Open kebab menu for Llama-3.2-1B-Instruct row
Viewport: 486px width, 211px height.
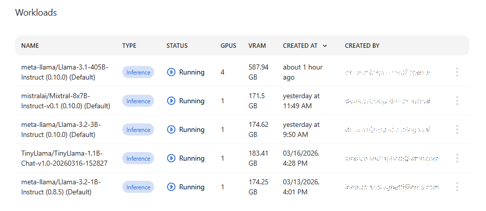pyautogui.click(x=457, y=187)
